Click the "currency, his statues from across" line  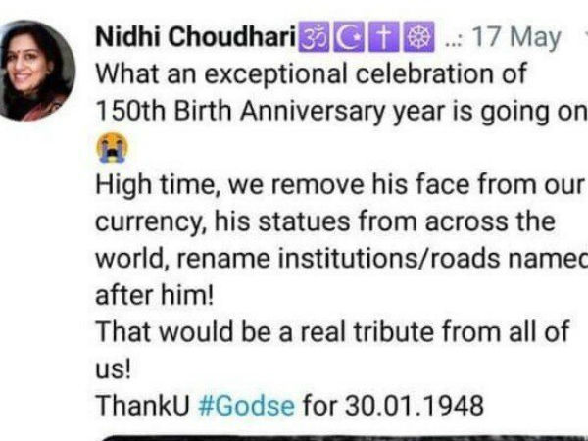325,221
